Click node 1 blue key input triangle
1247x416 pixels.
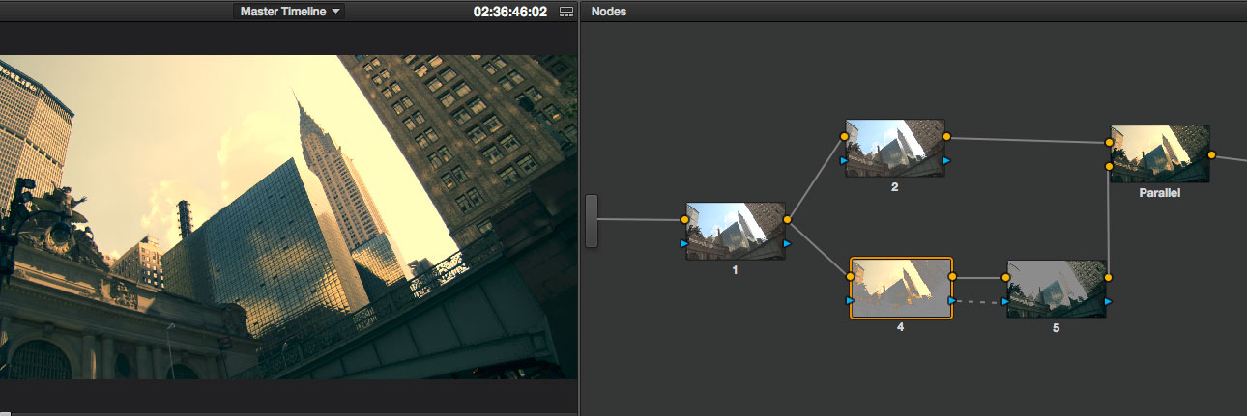coord(685,243)
